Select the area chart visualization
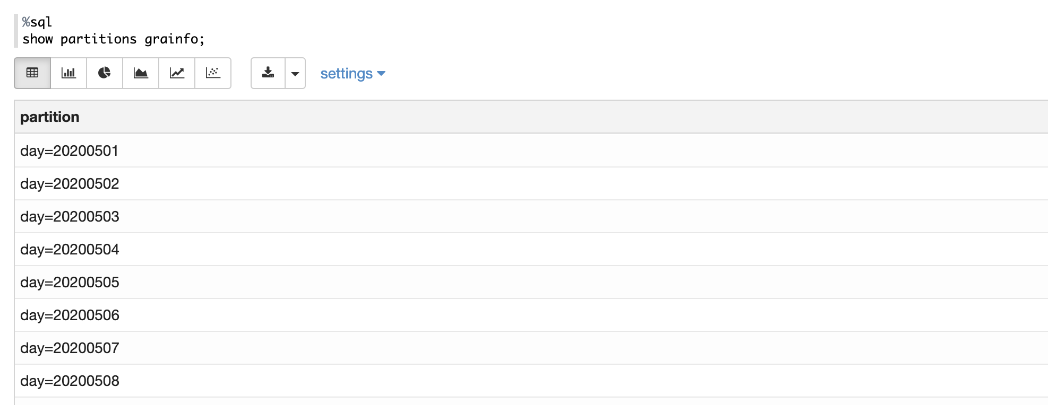1048x405 pixels. point(141,73)
